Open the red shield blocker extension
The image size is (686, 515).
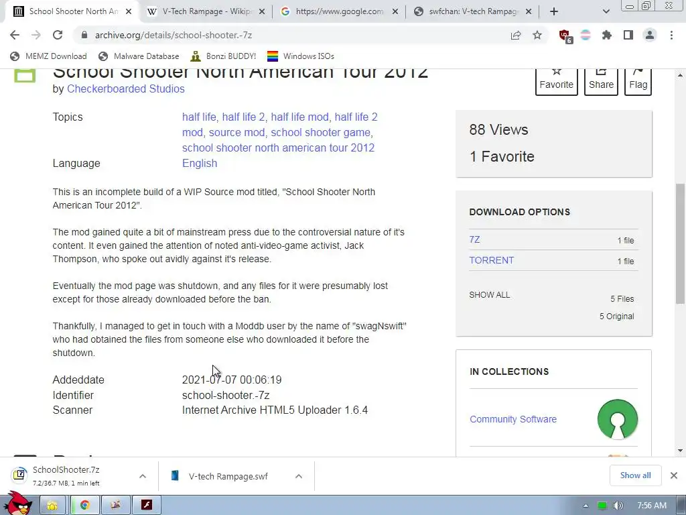(x=565, y=36)
